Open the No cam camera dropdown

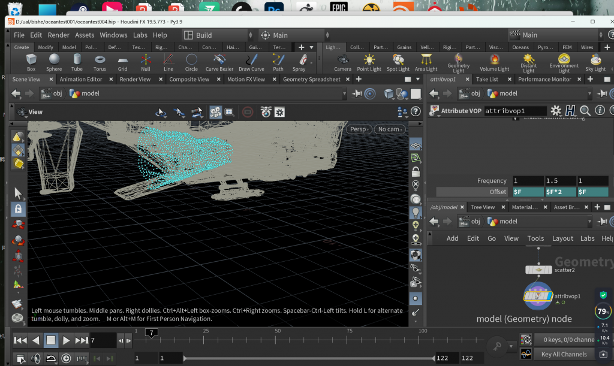390,129
